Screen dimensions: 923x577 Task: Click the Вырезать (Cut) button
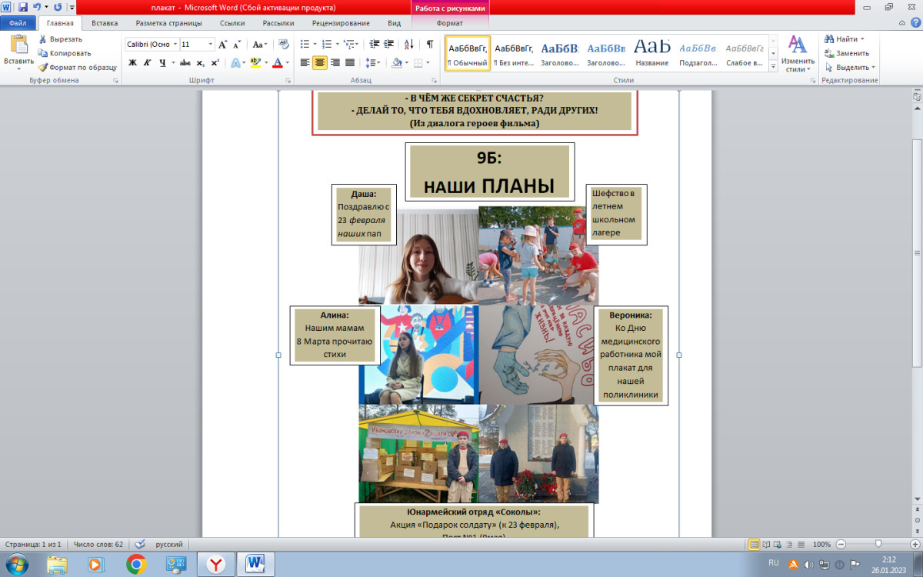tap(61, 39)
